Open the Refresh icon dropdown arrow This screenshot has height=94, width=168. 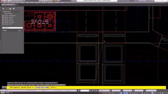8,9
